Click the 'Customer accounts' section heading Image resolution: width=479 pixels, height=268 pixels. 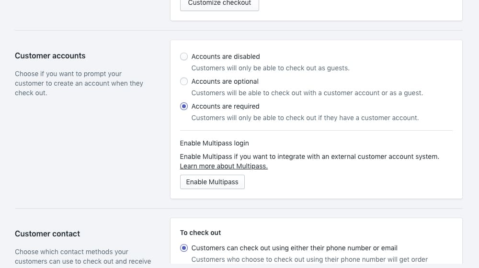tap(50, 56)
